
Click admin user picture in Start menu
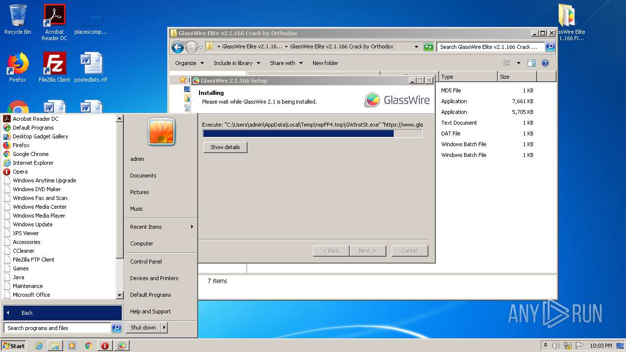161,132
